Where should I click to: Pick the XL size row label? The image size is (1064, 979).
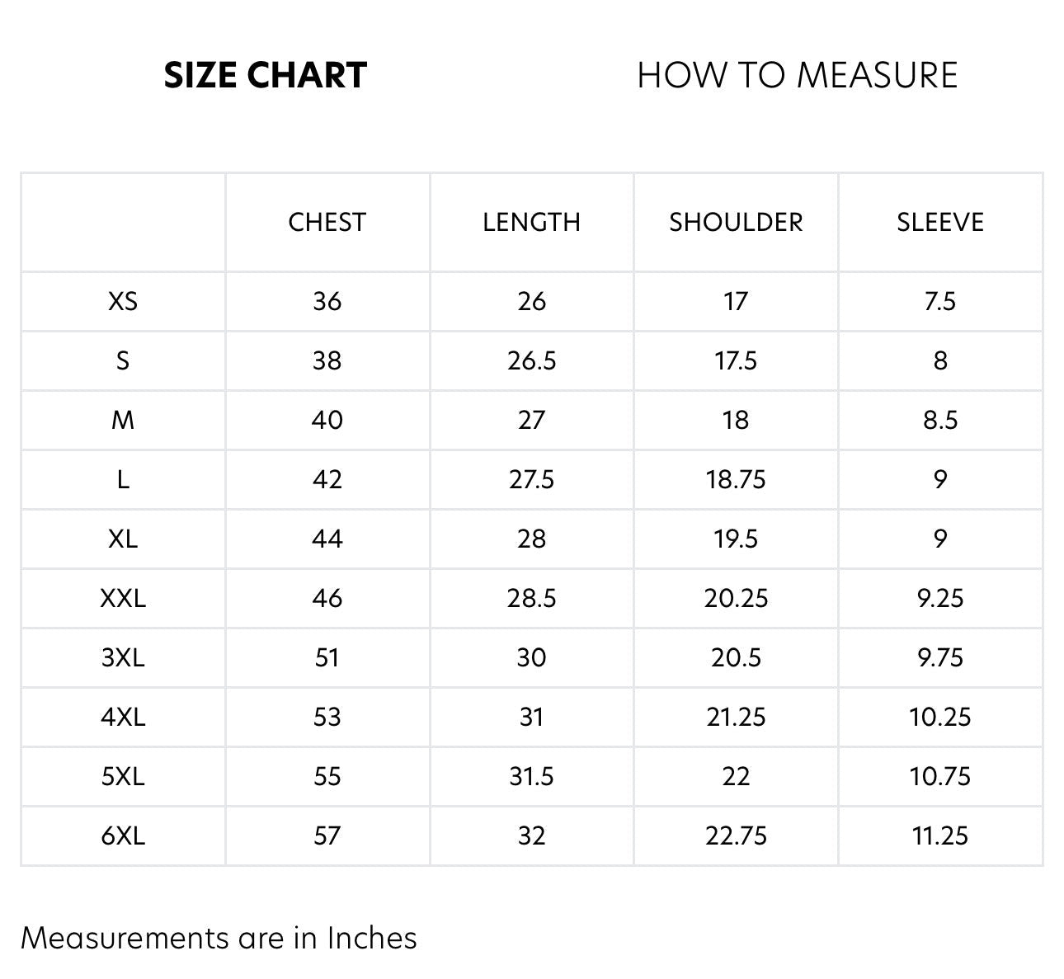(x=123, y=539)
